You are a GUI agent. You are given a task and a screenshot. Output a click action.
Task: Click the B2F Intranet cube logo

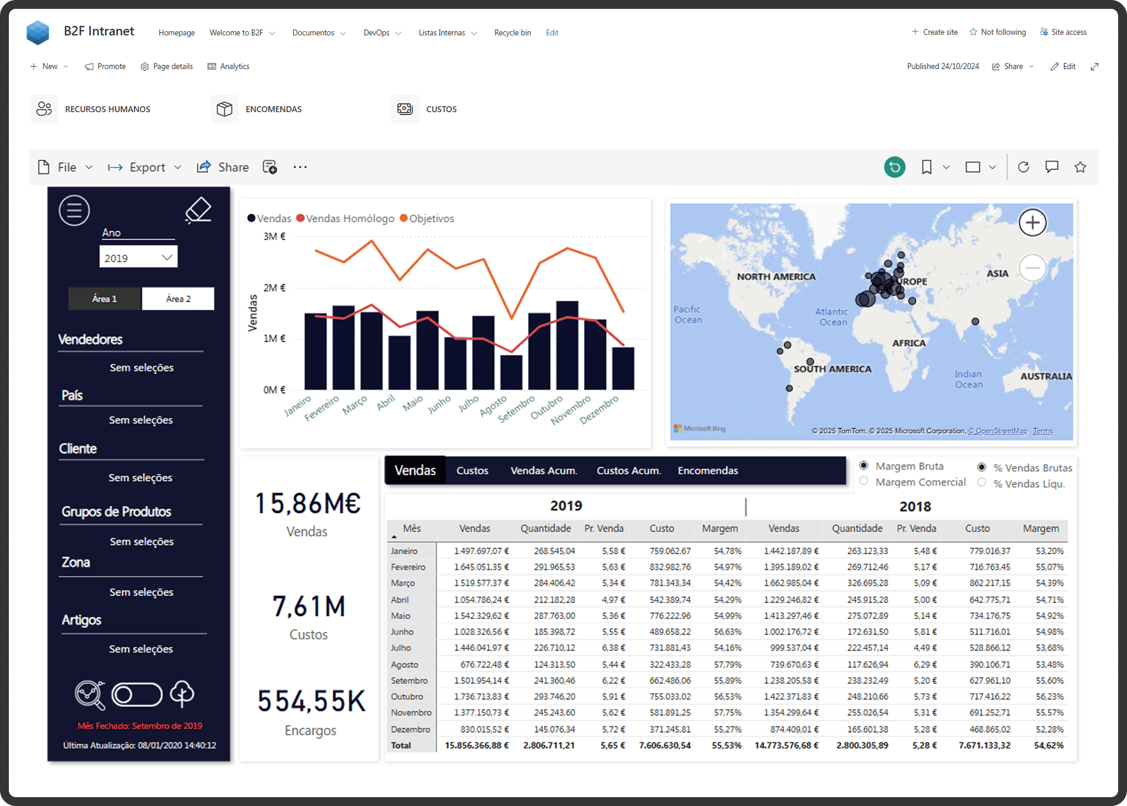(38, 32)
